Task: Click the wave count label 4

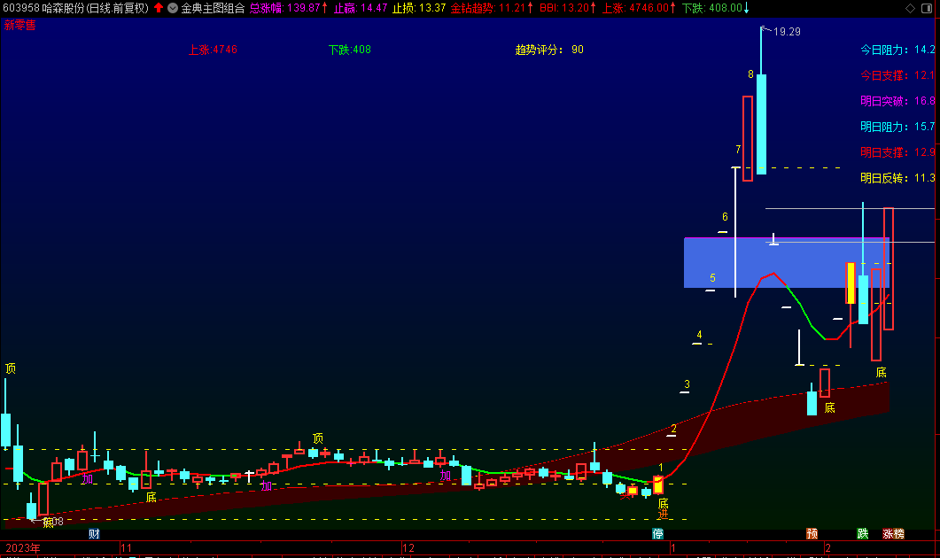Action: click(x=699, y=335)
